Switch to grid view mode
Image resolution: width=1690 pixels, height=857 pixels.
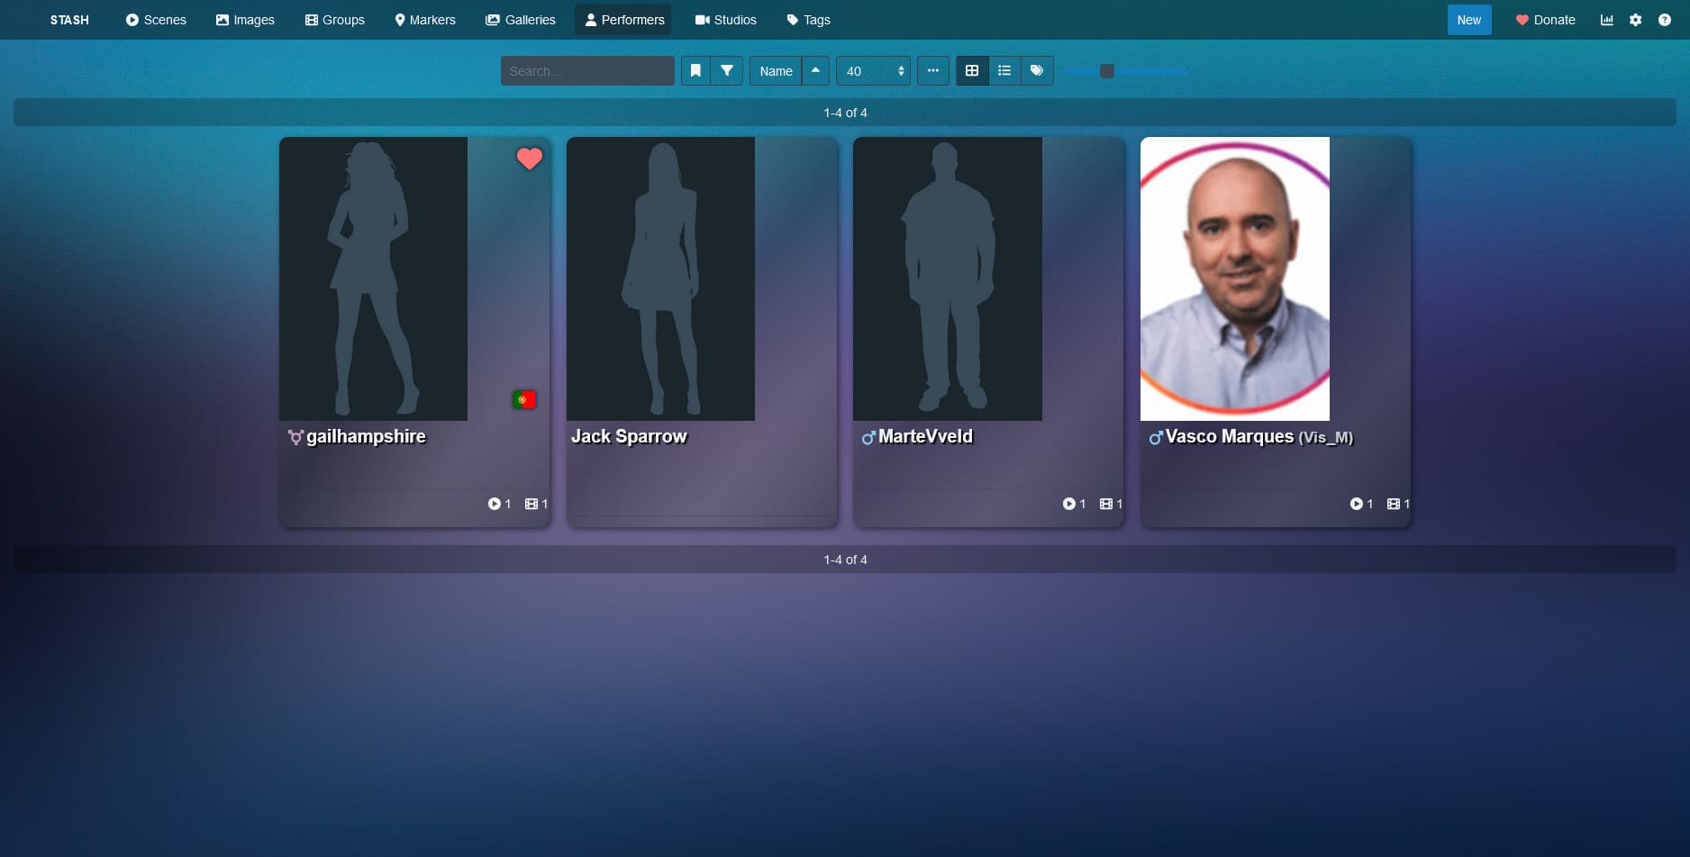(972, 71)
